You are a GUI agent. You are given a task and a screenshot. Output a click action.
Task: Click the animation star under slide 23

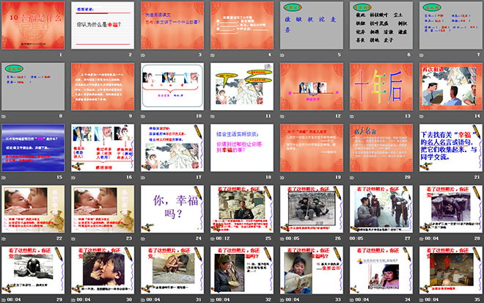click(73, 238)
